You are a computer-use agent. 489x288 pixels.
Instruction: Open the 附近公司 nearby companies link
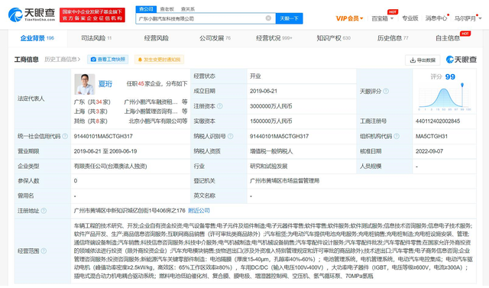tap(199, 211)
